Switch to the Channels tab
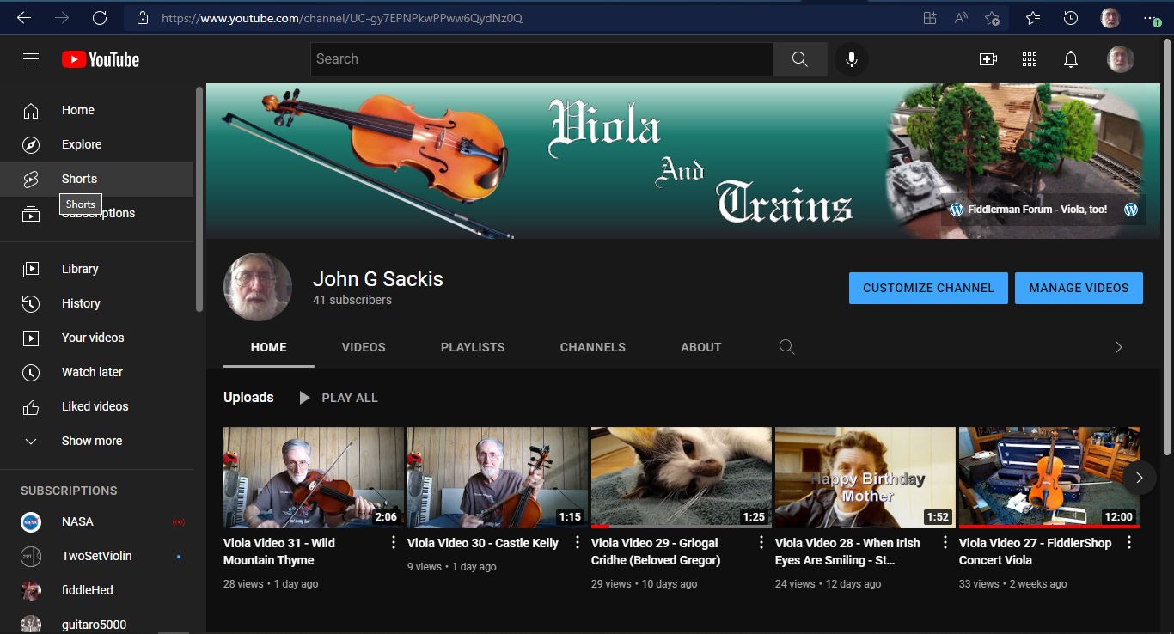 coord(593,347)
